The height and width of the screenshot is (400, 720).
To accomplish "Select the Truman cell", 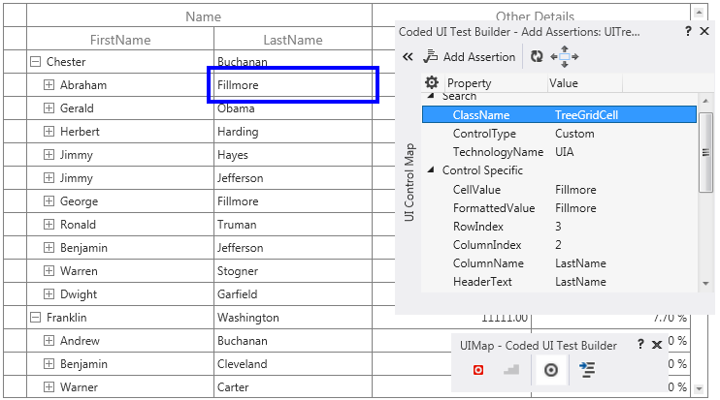I will coord(293,225).
